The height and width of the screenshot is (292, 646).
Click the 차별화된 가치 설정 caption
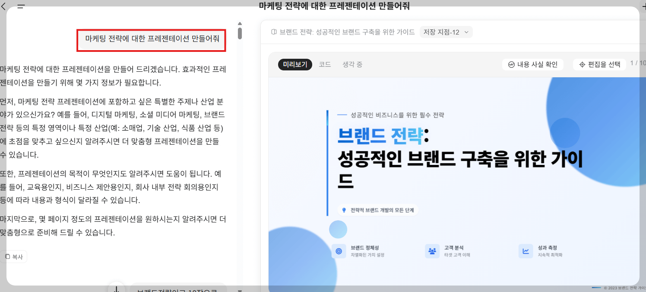[367, 255]
